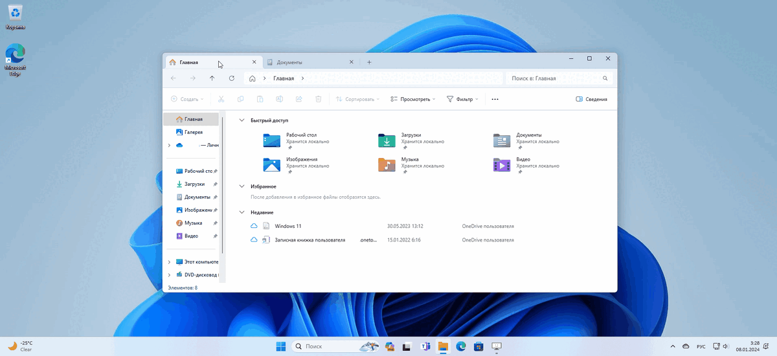Show hidden tray icons chevron

point(673,346)
